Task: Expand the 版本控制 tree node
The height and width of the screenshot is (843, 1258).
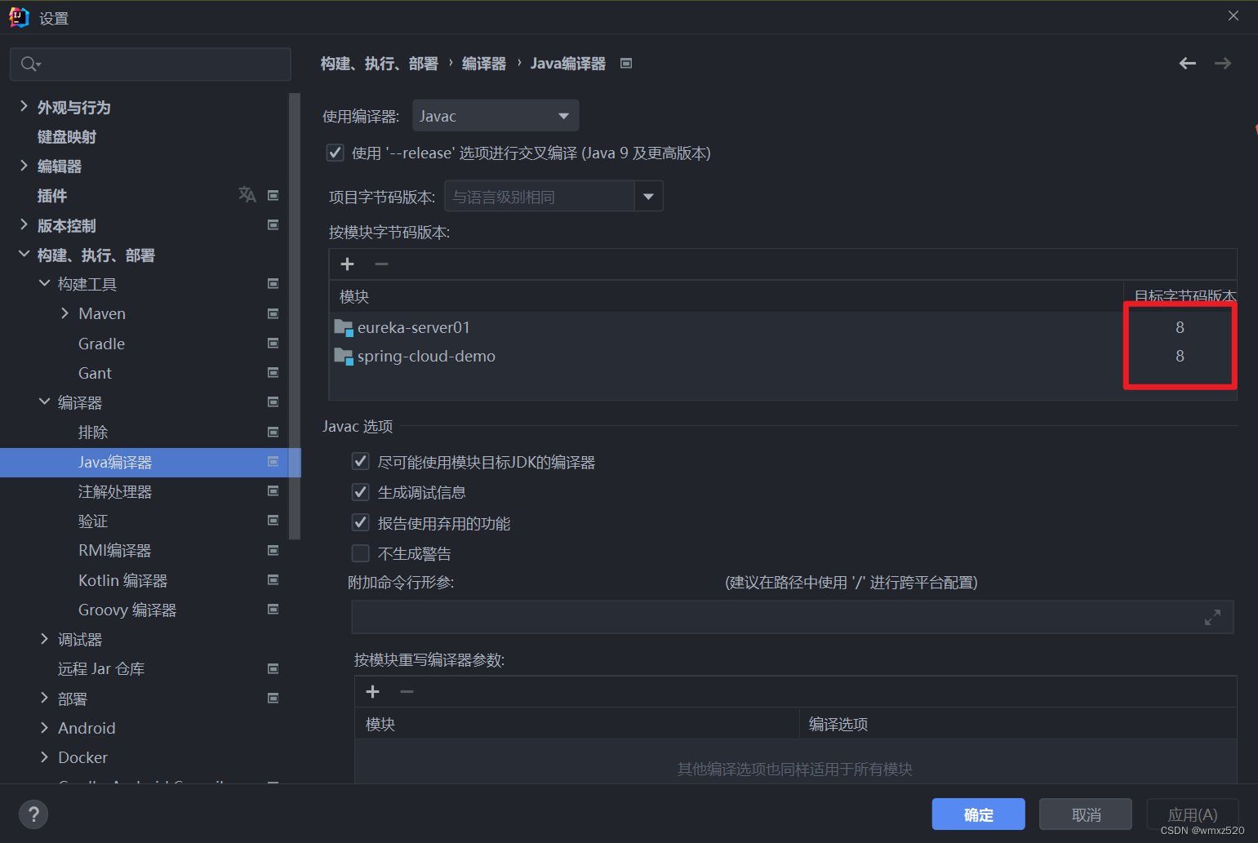Action: click(x=24, y=224)
